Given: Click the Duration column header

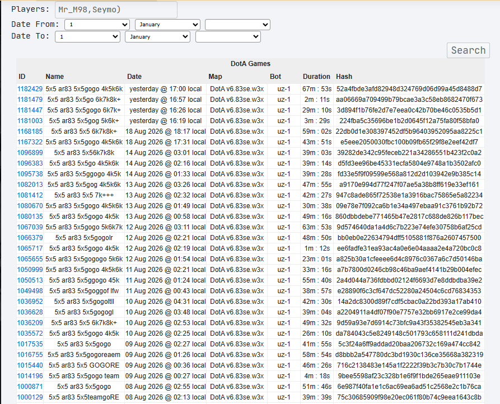Looking at the screenshot, I should pos(316,77).
